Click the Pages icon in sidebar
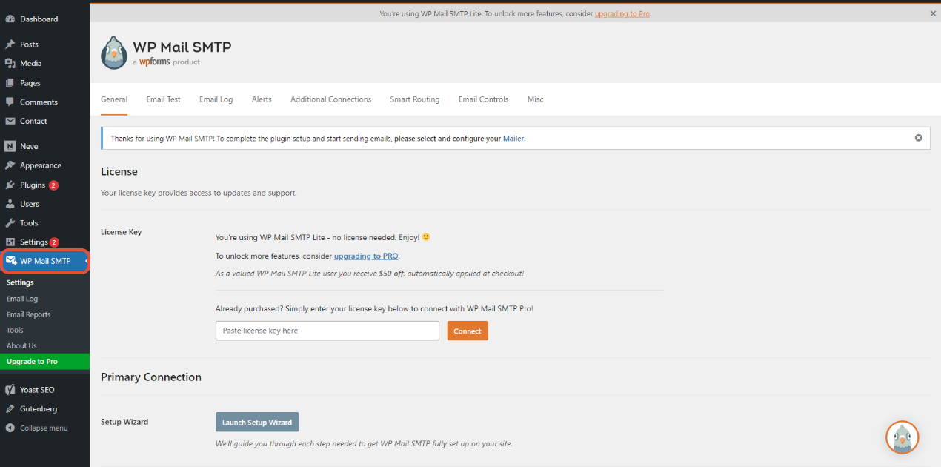The image size is (941, 467). point(10,83)
